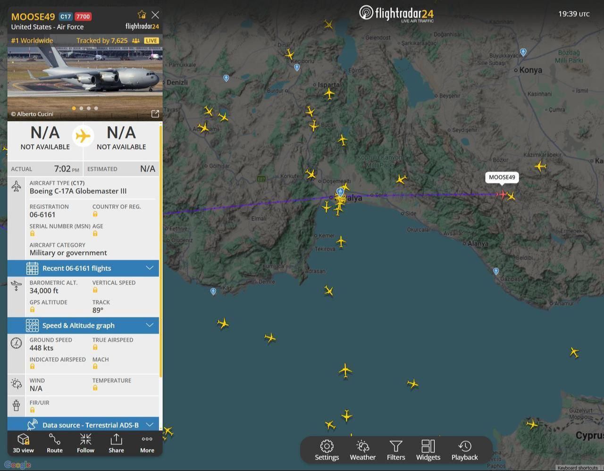Click the flightradar24 logo at top
This screenshot has width=604, height=471.
(x=395, y=14)
